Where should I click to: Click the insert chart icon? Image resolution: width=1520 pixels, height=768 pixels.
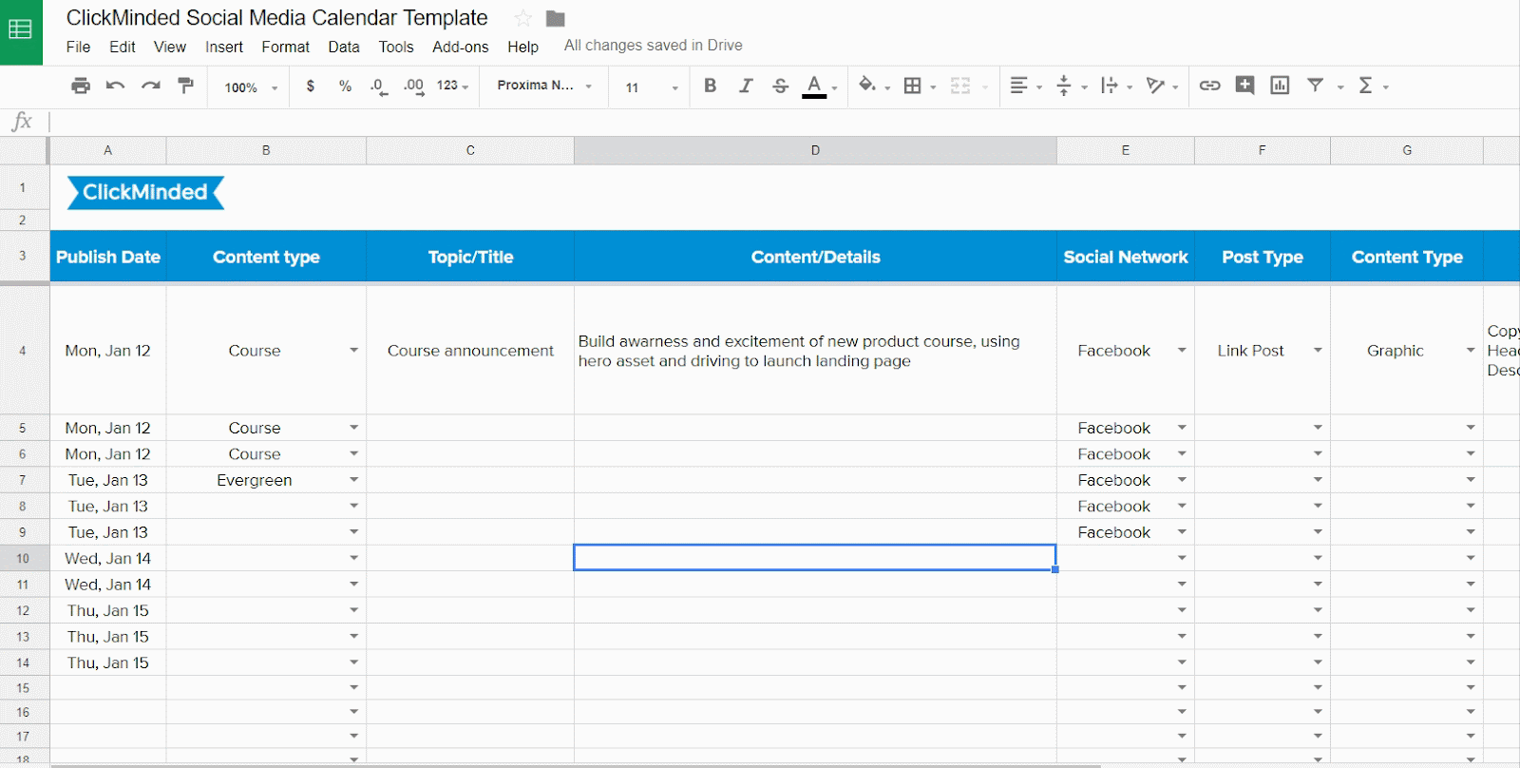tap(1280, 86)
